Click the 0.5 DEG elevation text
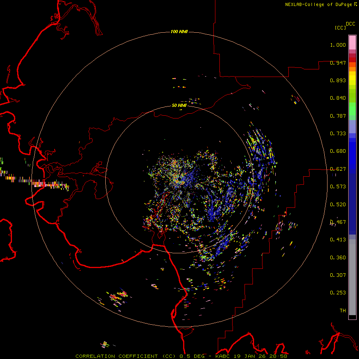359x359 pixels. point(192,356)
